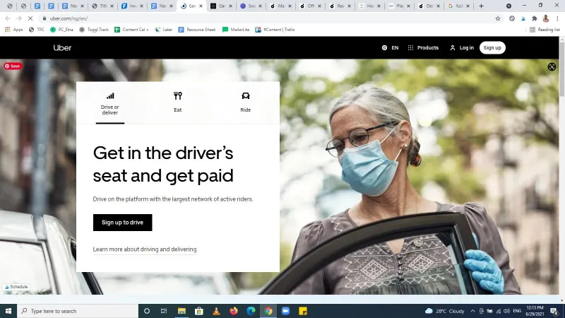Open the Later bookmark
The height and width of the screenshot is (318, 565).
coord(163,30)
